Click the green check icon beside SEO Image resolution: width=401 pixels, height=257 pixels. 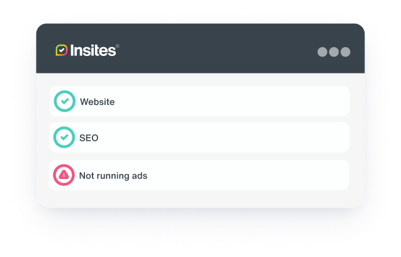(64, 138)
